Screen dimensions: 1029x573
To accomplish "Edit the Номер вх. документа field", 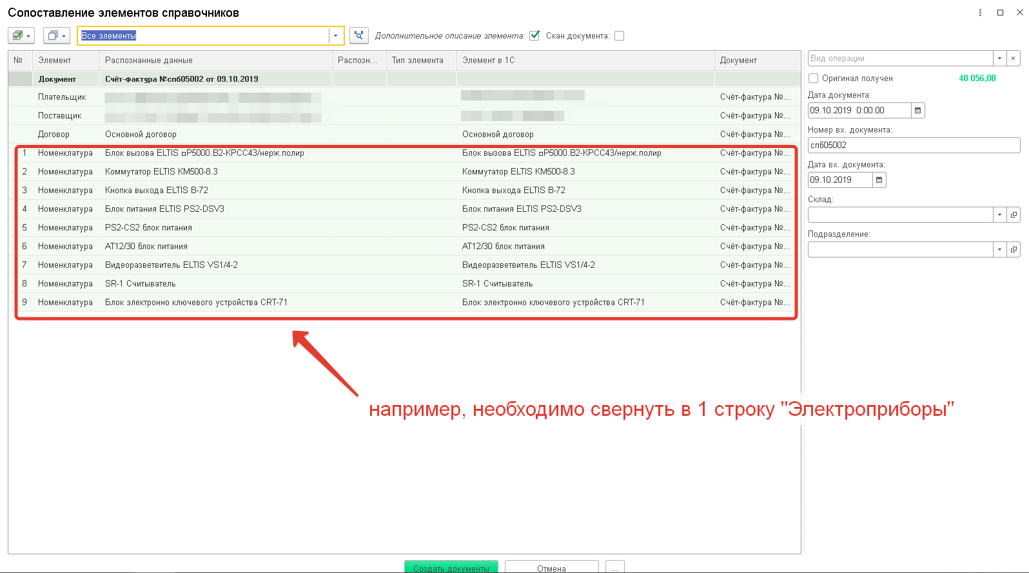I will coord(914,145).
